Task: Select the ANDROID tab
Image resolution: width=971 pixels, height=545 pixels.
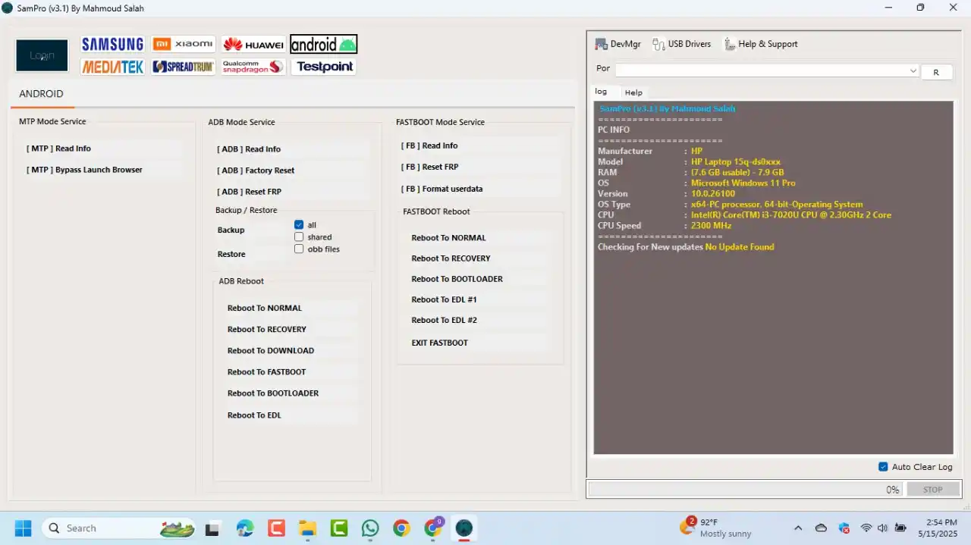Action: [41, 94]
